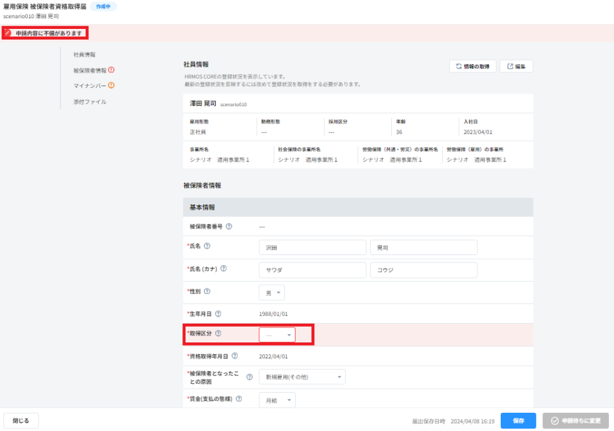Click 情報の取得 refresh button
This screenshot has height=431, width=614.
click(x=472, y=66)
